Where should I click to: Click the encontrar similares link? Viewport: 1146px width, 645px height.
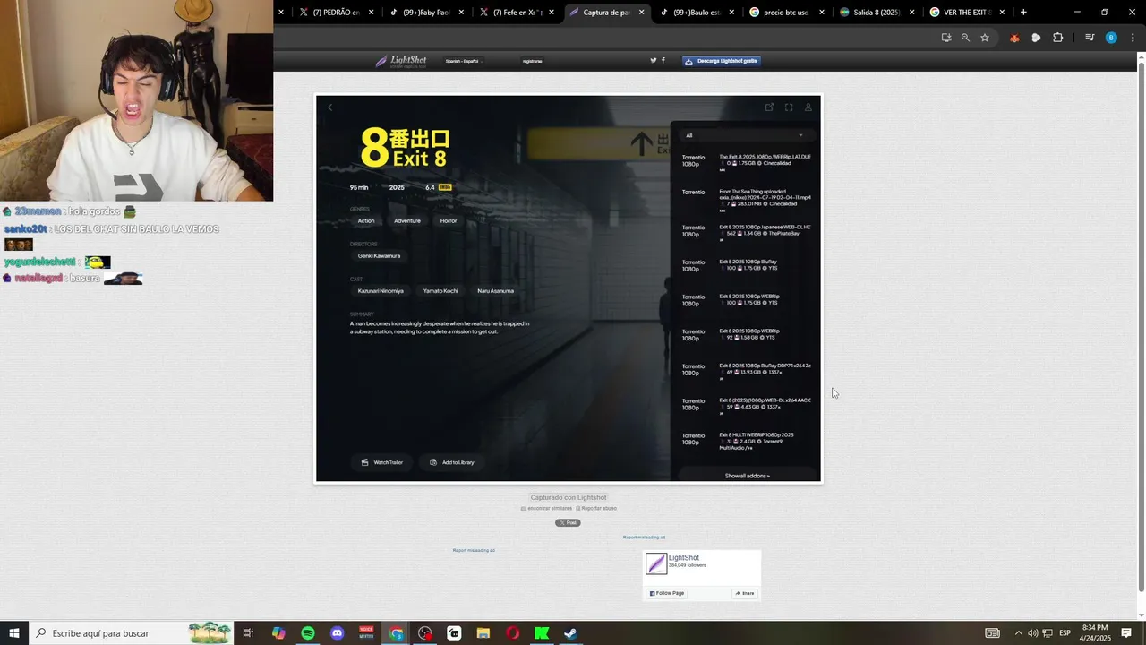pyautogui.click(x=546, y=508)
